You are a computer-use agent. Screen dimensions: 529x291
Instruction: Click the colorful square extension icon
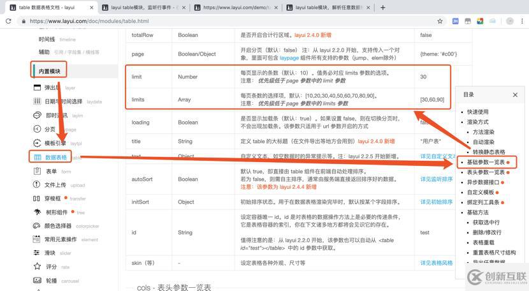(480, 21)
